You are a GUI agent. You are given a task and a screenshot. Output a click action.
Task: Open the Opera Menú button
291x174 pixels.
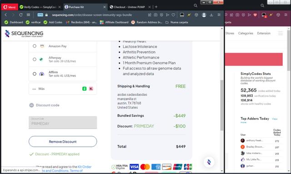10,7
